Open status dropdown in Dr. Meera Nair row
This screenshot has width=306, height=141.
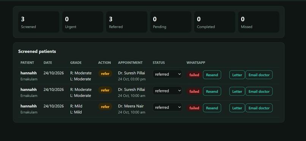coord(167,108)
